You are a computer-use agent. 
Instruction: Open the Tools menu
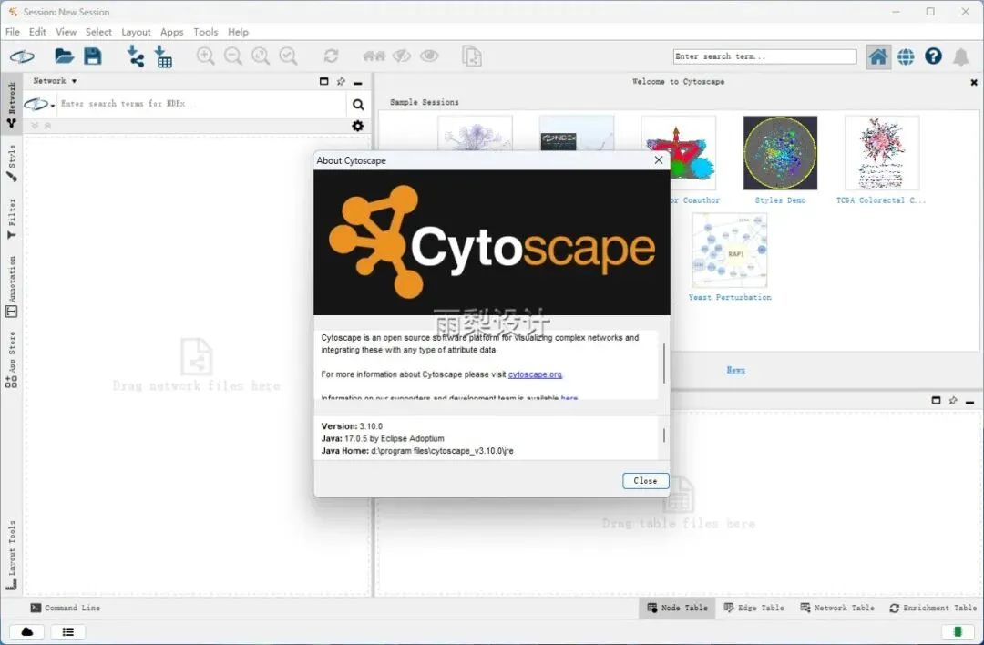pyautogui.click(x=205, y=32)
